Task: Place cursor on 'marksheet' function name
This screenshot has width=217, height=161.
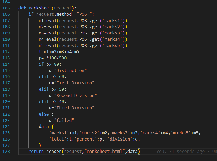Action: tap(40, 8)
